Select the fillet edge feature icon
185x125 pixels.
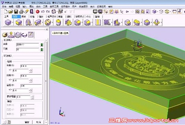point(78,23)
